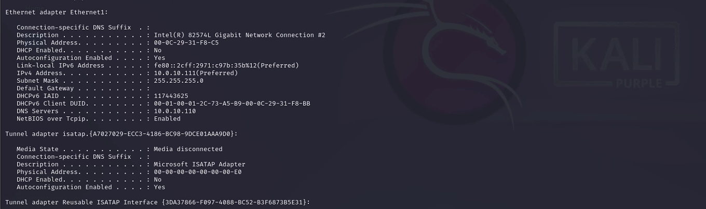Click the Reusable ISATAP Interface heading
This screenshot has height=209, width=706.
pos(157,202)
